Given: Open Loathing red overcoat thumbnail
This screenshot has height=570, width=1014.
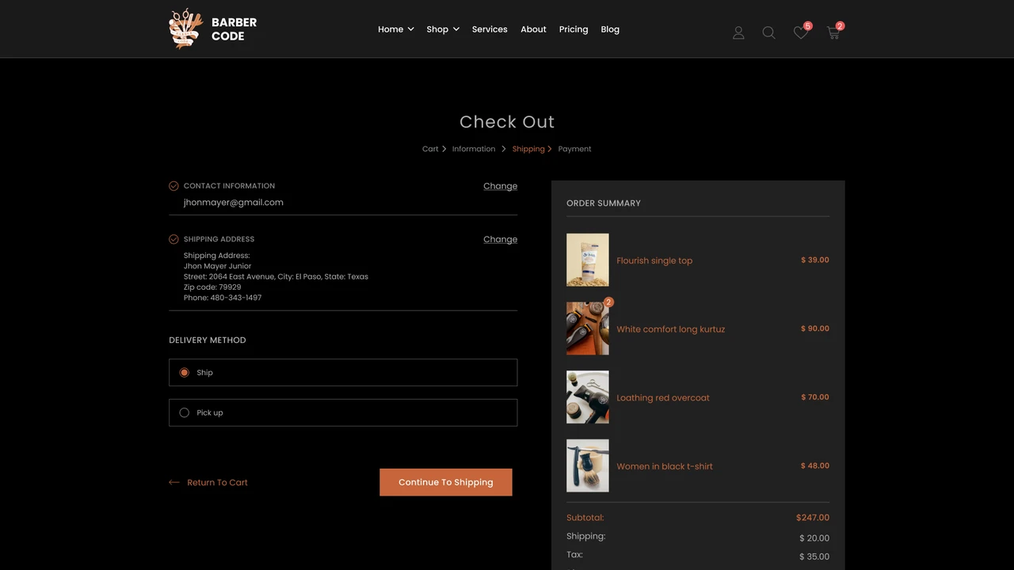Looking at the screenshot, I should point(588,397).
